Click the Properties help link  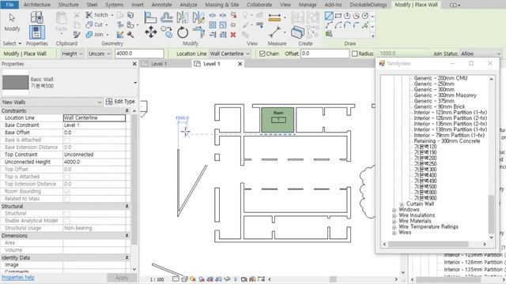coord(17,278)
